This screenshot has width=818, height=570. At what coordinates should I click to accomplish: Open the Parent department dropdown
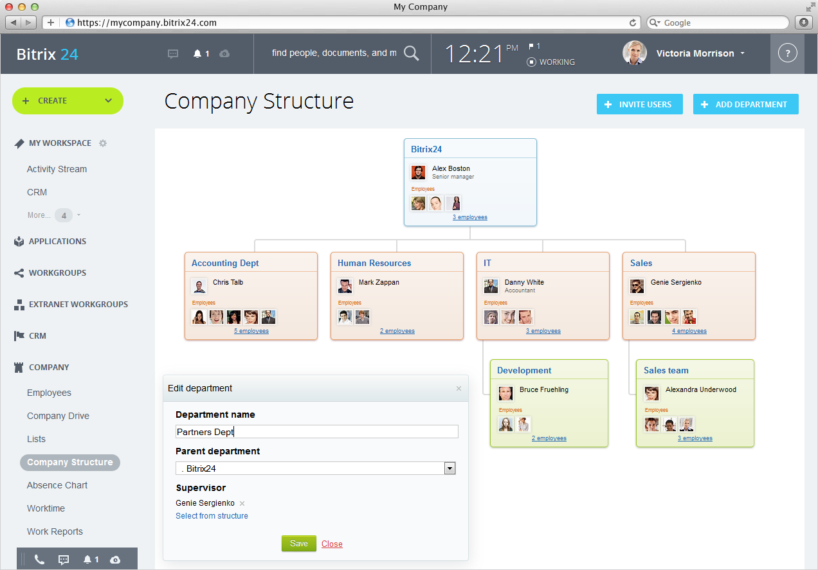tap(450, 468)
